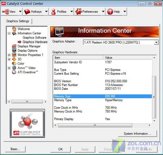Click the Discard button
Image resolution: width=163 pixels, height=155 pixels.
[x=109, y=149]
